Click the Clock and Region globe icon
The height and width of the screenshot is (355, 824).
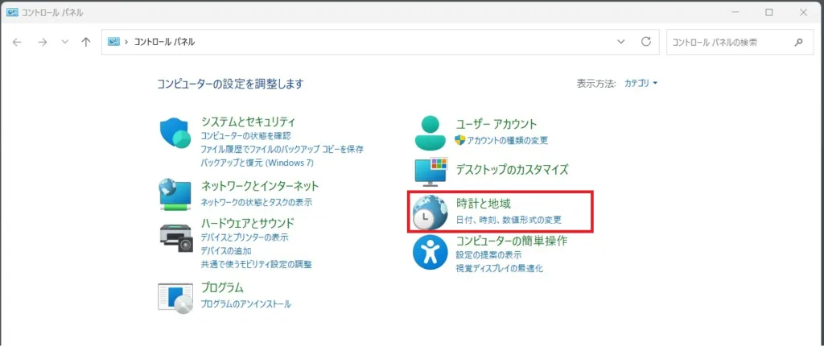click(x=430, y=213)
